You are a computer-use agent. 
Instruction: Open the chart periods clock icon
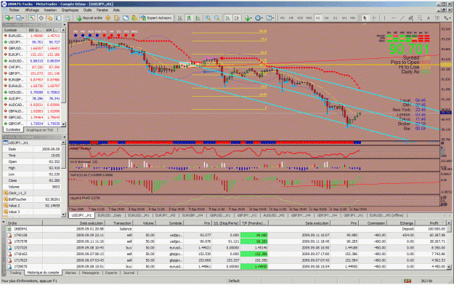pos(257,18)
